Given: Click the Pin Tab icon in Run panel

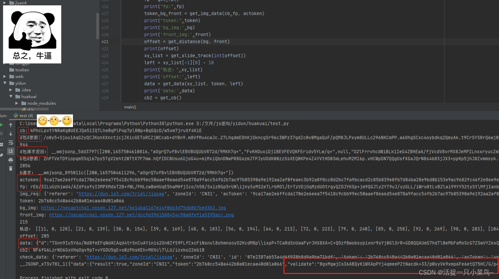Looking at the screenshot, I should 1,155.
